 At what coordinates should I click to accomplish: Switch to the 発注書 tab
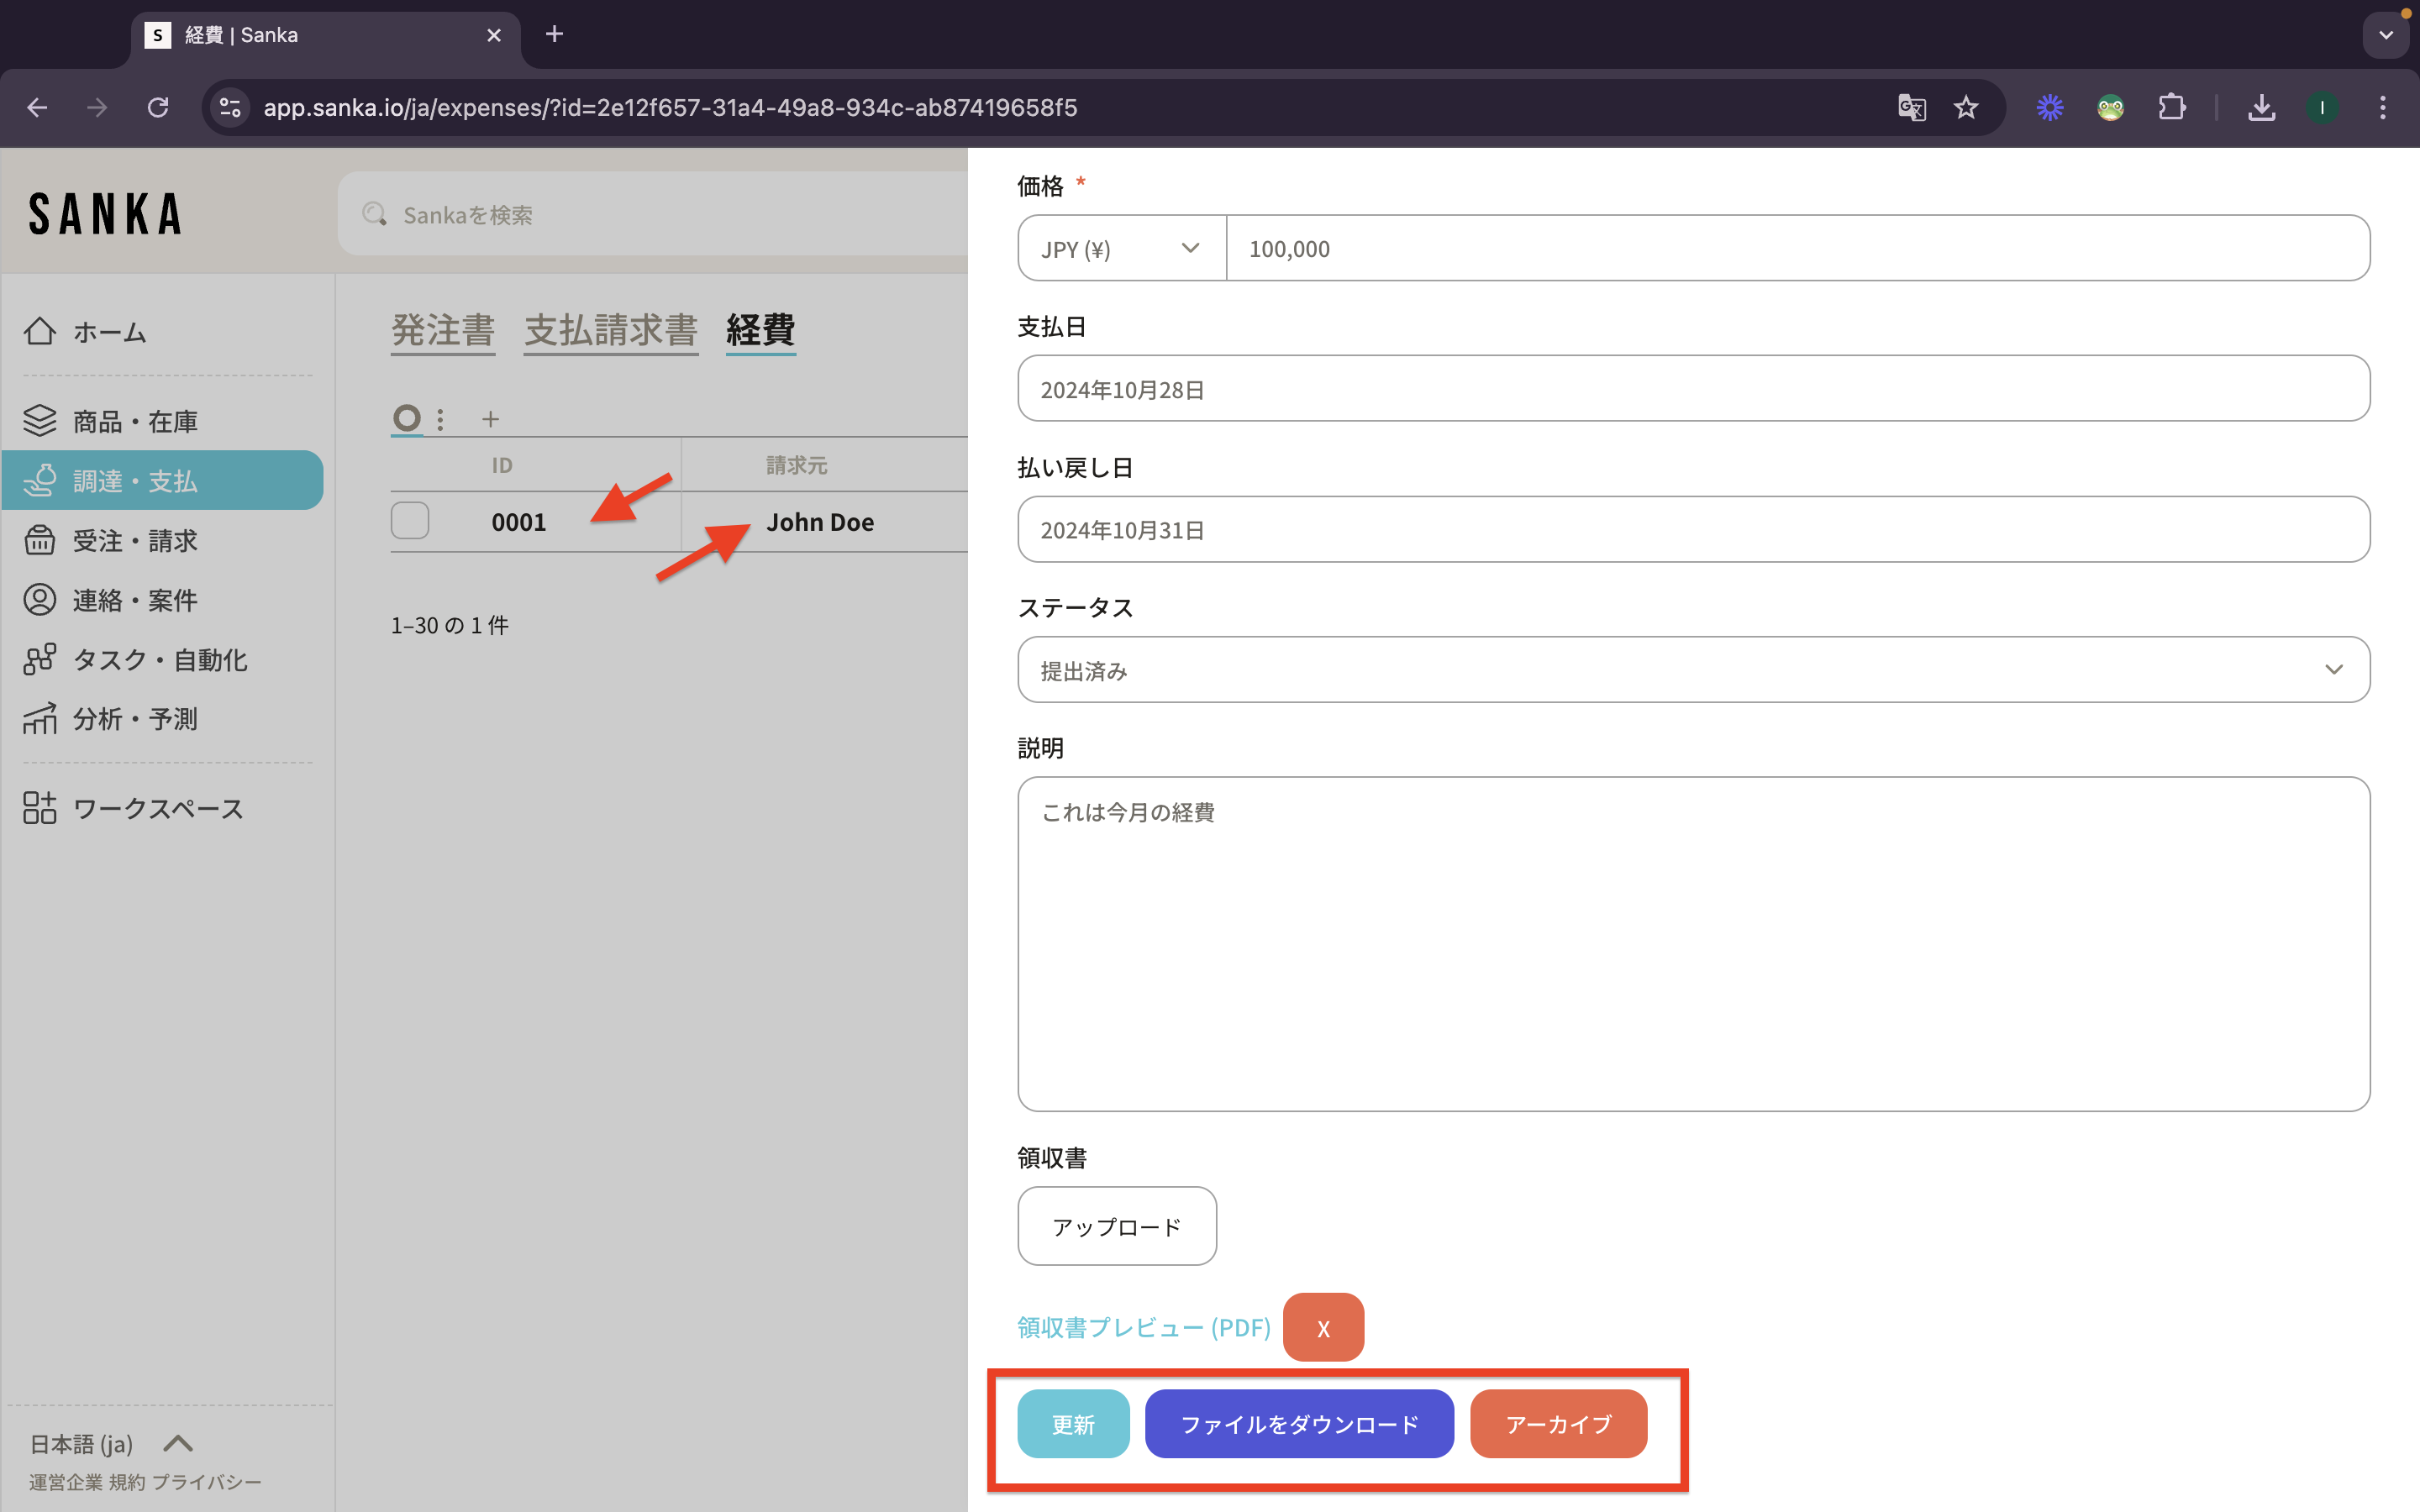click(443, 330)
